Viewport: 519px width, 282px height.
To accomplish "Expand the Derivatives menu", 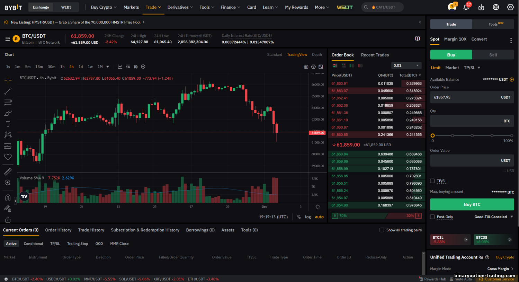I will click(180, 7).
